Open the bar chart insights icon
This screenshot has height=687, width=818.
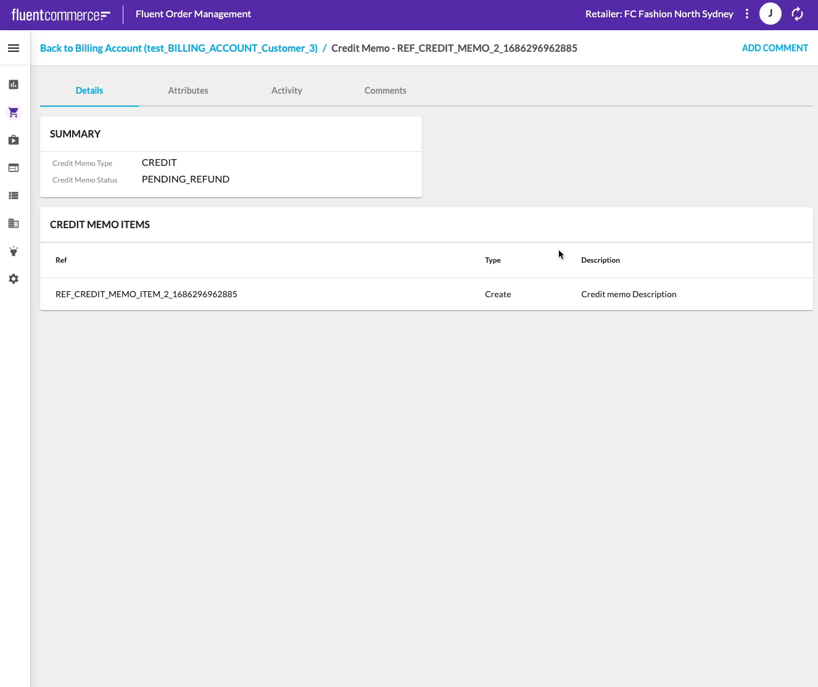pos(14,84)
